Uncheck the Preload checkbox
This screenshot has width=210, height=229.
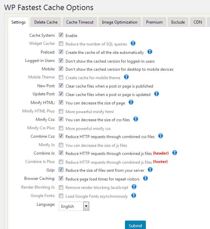click(x=61, y=52)
